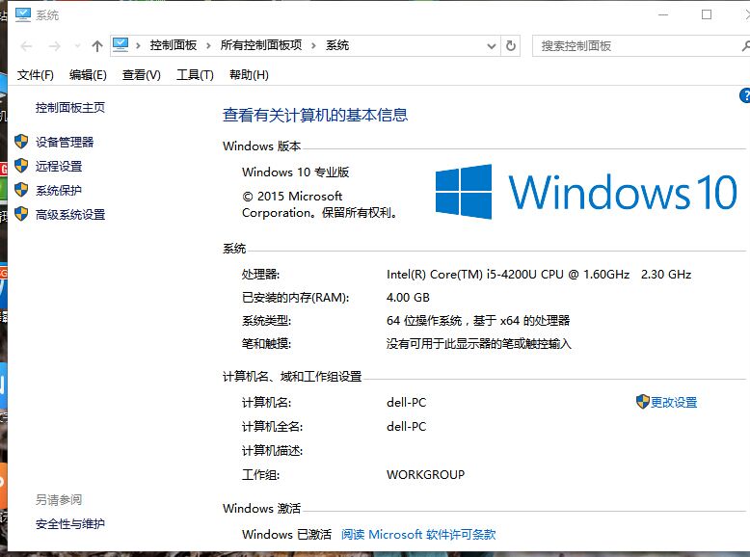
Task: Click the dell-PC value beside 计算机名
Action: 406,403
